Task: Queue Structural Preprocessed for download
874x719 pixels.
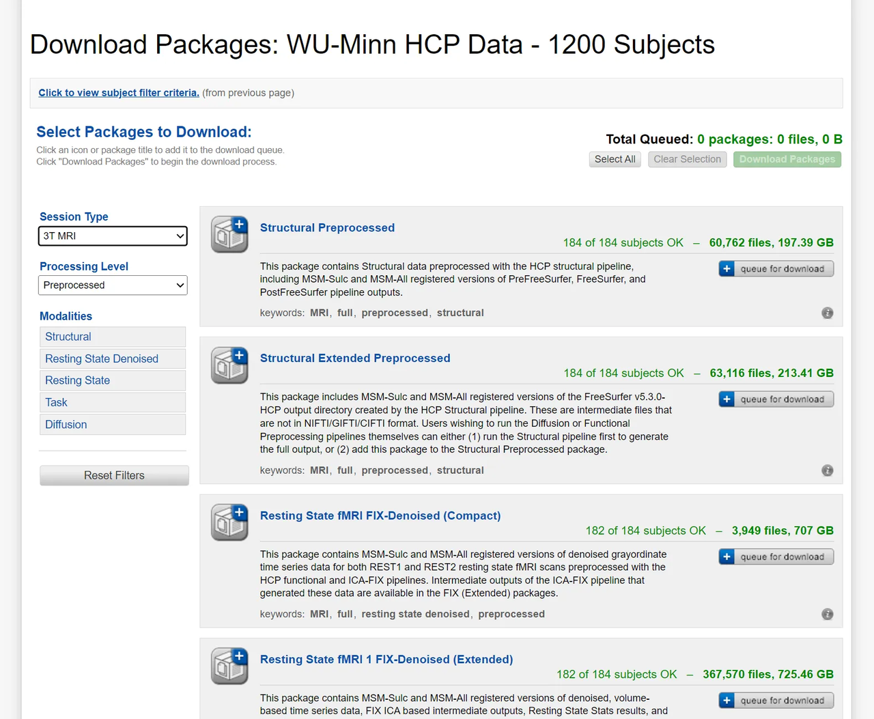Action: (776, 269)
